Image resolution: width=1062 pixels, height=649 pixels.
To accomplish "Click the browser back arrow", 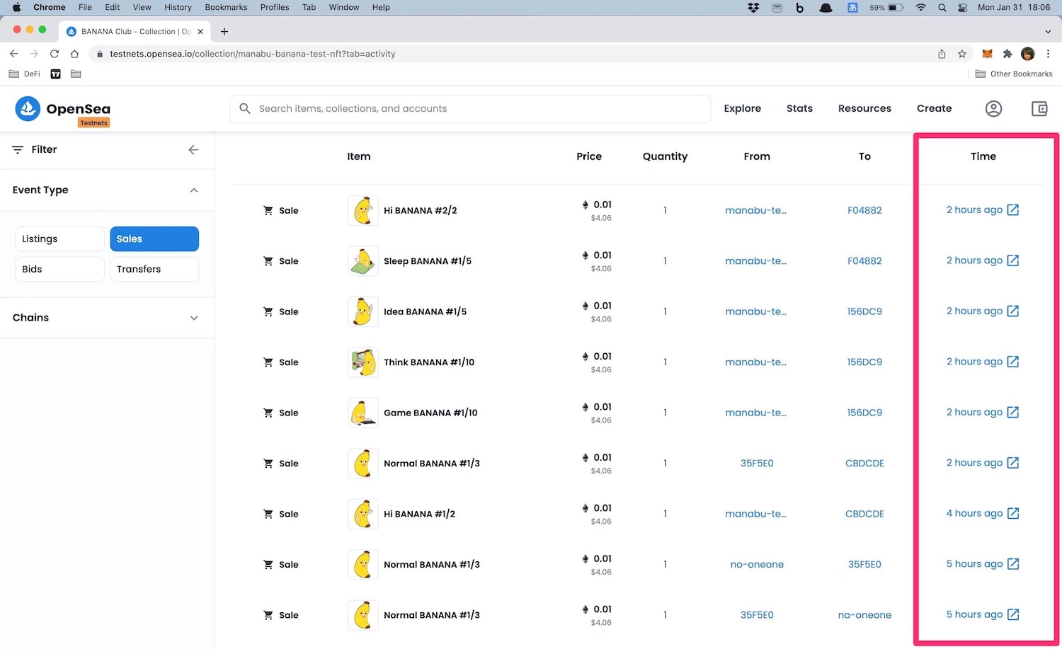I will click(14, 54).
